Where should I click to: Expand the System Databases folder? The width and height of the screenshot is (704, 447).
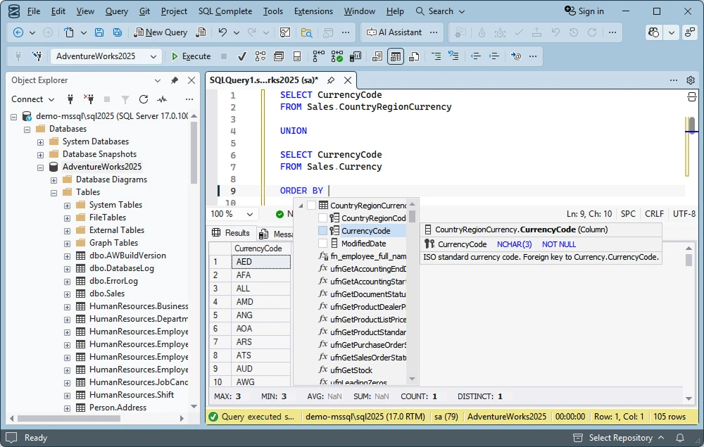coord(40,141)
